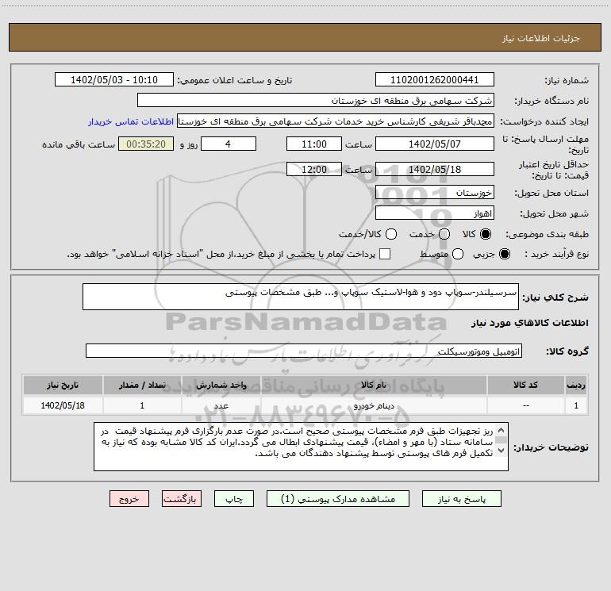Click the remaining time field 00:35:20
Viewport: 611px width, 591px height.
click(146, 144)
